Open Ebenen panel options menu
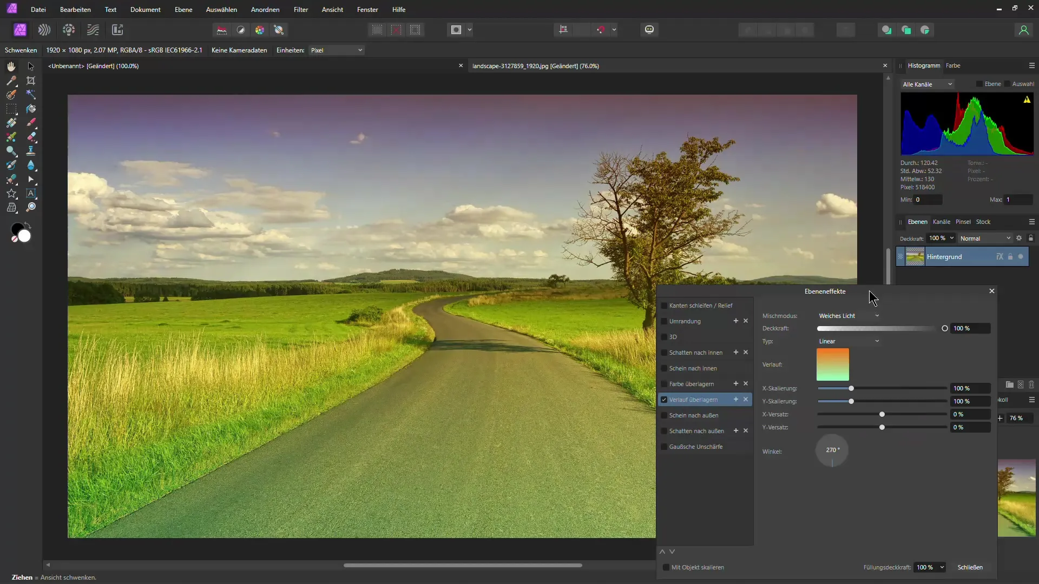The height and width of the screenshot is (584, 1039). point(1031,222)
